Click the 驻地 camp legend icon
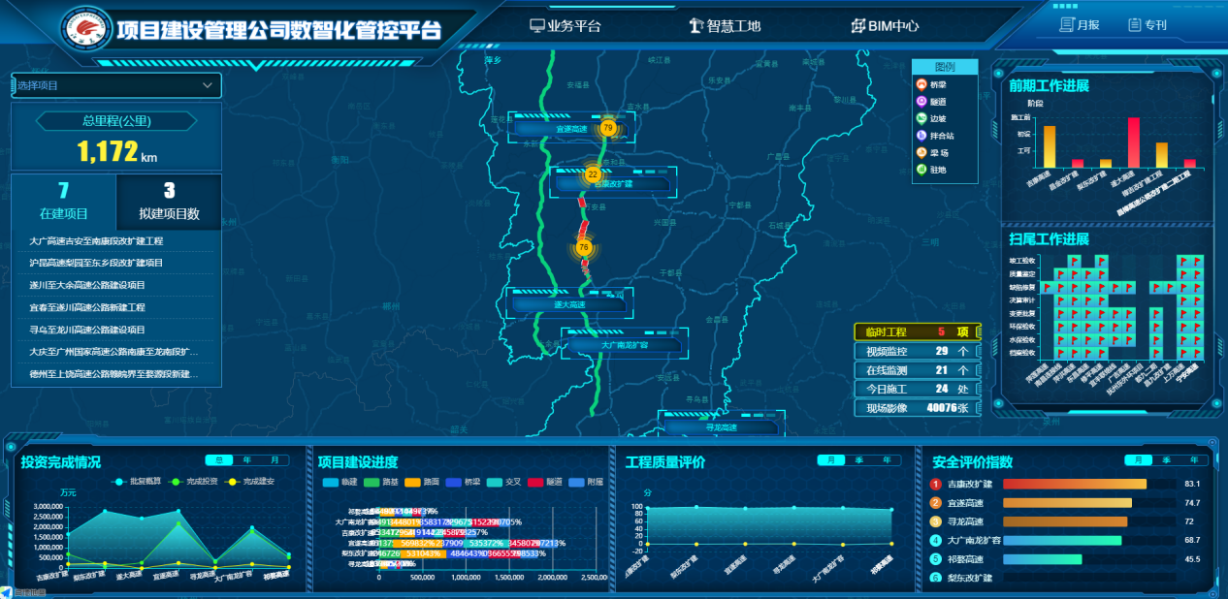Screen dimensions: 1228x599 pyautogui.click(x=921, y=170)
